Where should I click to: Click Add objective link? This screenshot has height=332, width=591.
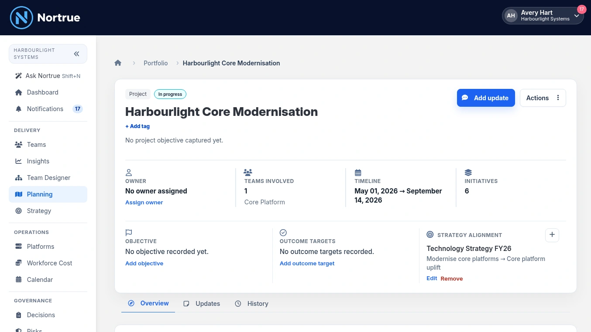(144, 263)
